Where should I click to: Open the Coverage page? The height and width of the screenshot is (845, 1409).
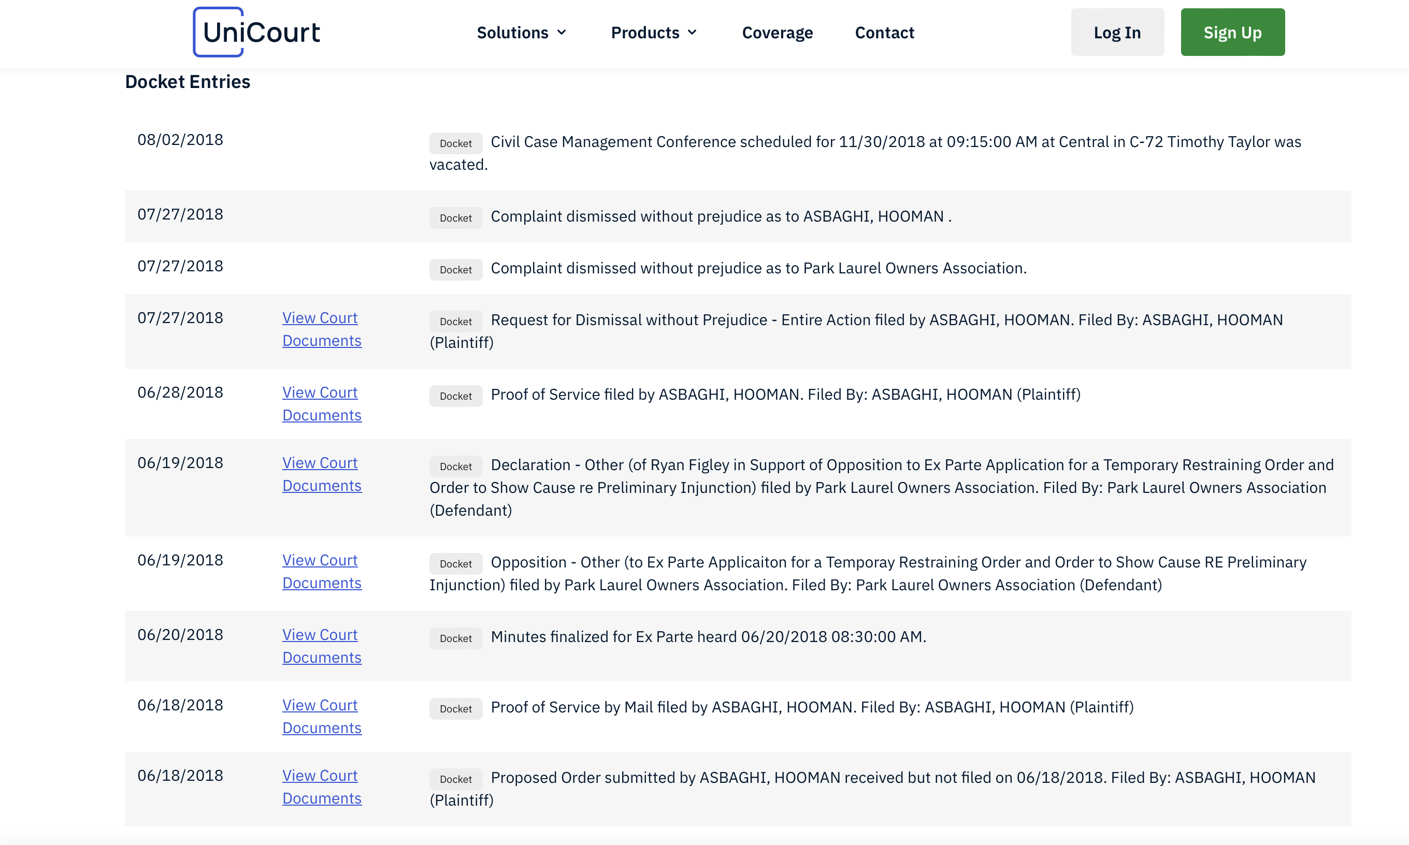(777, 33)
